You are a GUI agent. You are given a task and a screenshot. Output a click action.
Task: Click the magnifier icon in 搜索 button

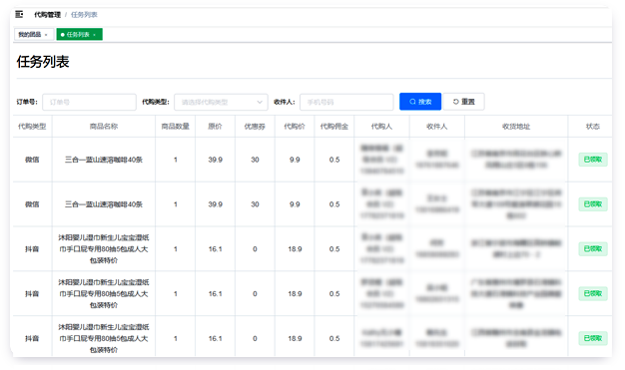pyautogui.click(x=412, y=102)
